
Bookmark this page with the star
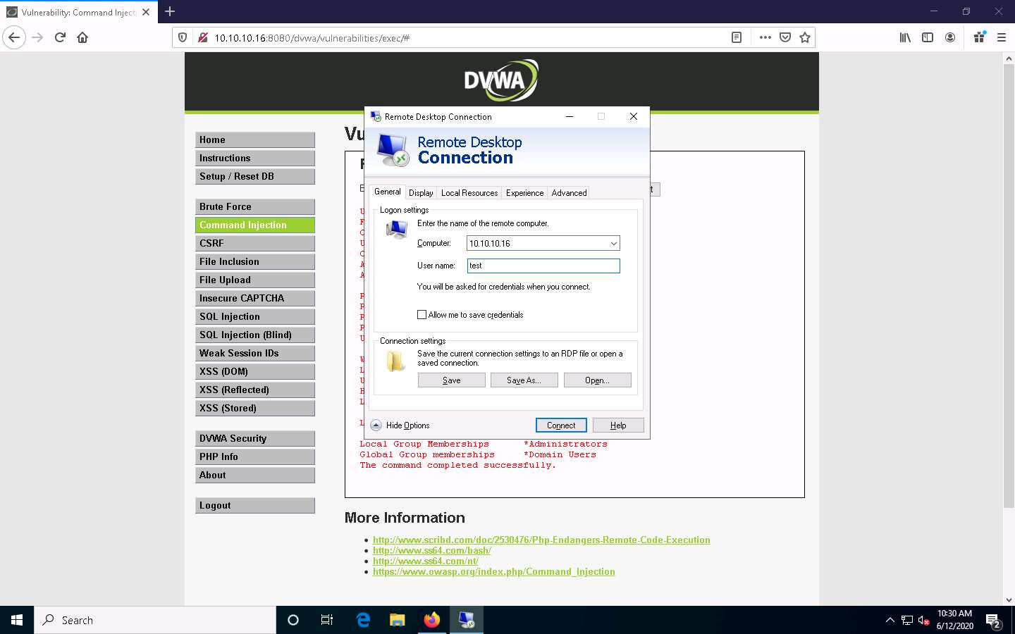click(x=804, y=37)
